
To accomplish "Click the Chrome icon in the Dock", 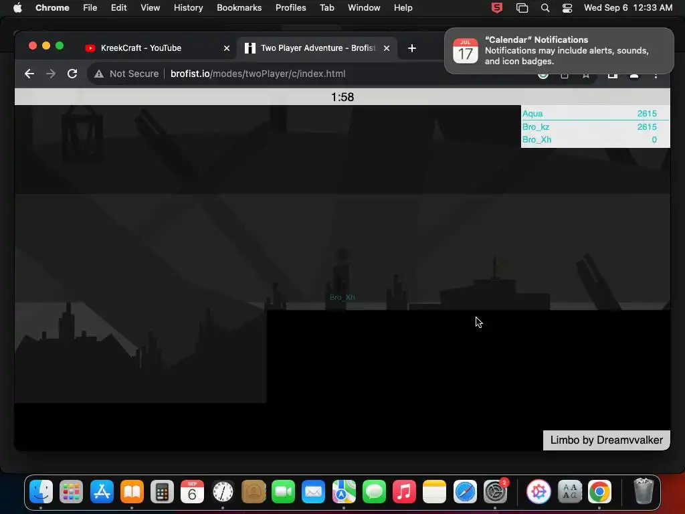I will [x=599, y=492].
